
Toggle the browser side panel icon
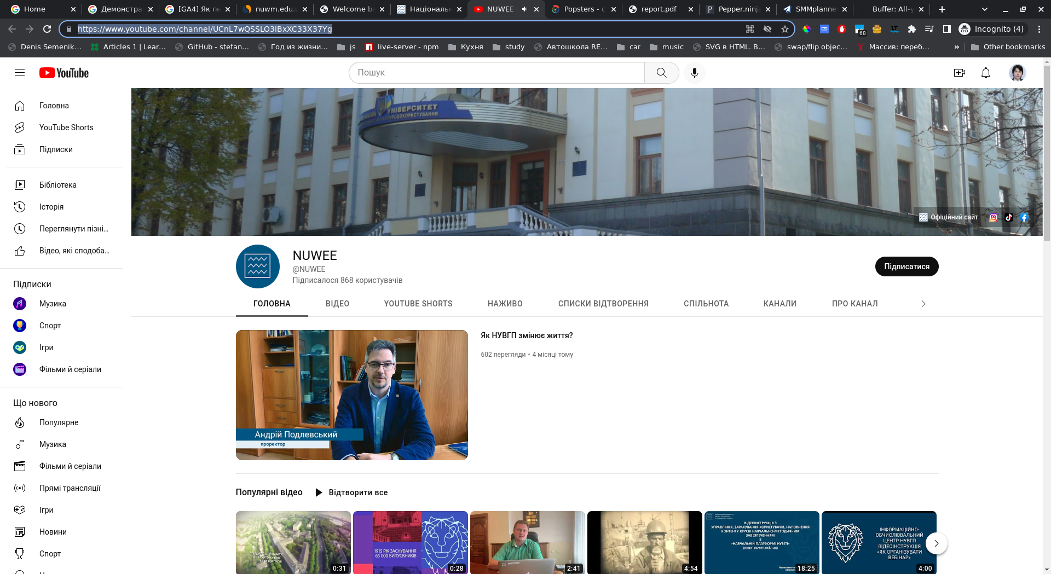946,29
